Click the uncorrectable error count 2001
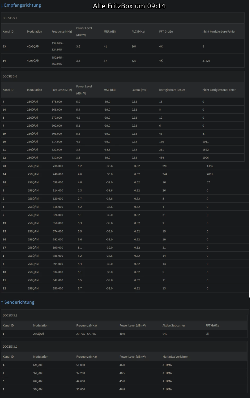Image resolution: width=252 pixels, height=401 pixels. click(210, 174)
